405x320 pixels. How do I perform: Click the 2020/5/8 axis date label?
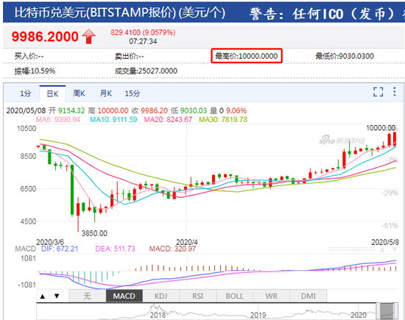tap(385, 242)
